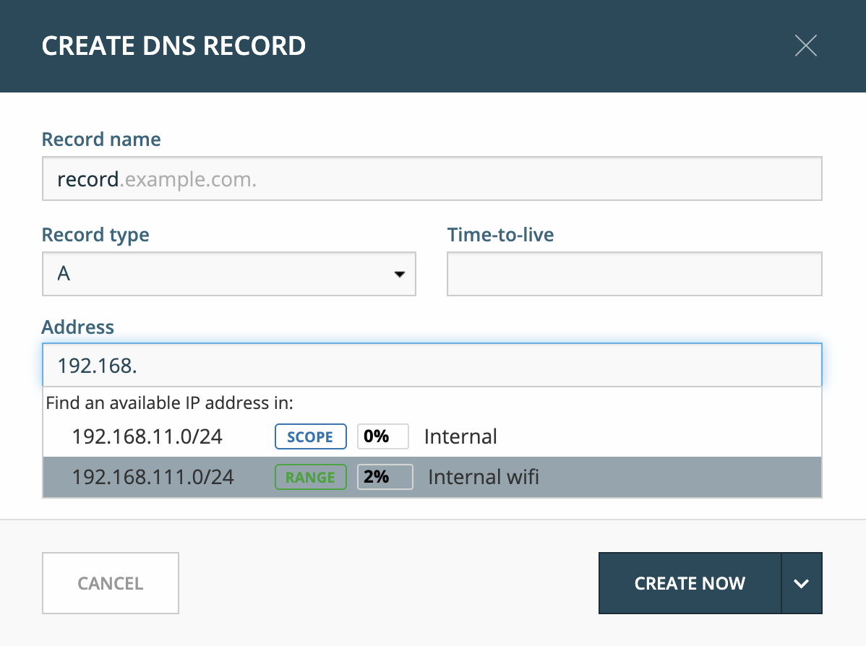Screen dimensions: 866x646
Task: Click the Record name label
Action: coord(101,139)
